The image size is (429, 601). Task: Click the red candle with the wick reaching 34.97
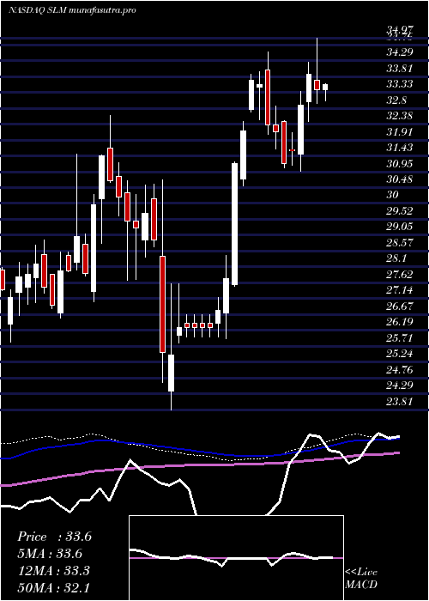pyautogui.click(x=317, y=85)
